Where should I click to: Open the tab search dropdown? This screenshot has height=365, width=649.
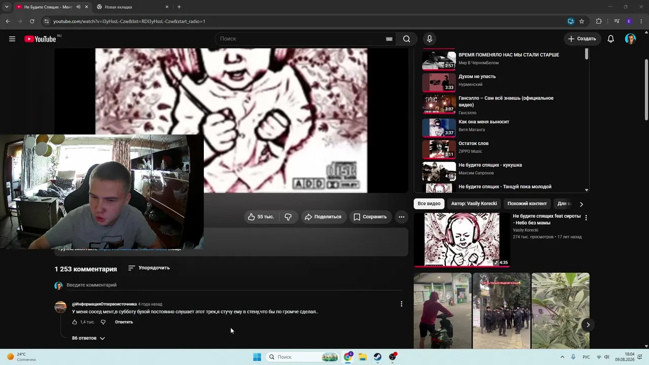pos(7,7)
